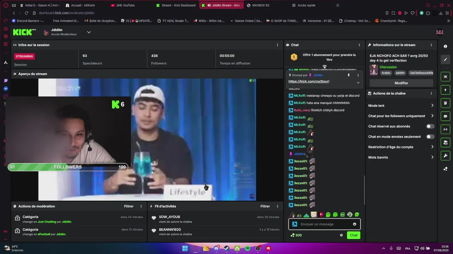This screenshot has height=254, width=453.
Task: Expand Restriction d'âge du compte
Action: [401, 147]
